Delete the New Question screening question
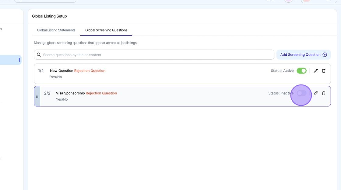Image resolution: width=341 pixels, height=190 pixels. [324, 71]
